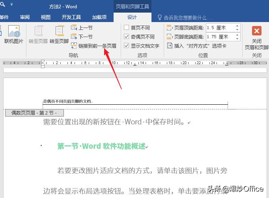
Task: Click the first line indent ruler marker
Action: click(x=43, y=61)
